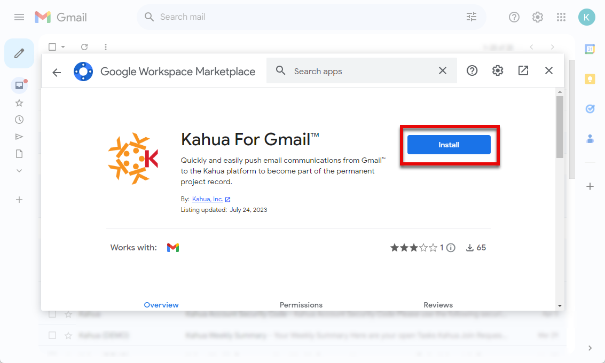Open Marketplace settings gear icon
Screen dimensions: 605x363
(x=498, y=71)
